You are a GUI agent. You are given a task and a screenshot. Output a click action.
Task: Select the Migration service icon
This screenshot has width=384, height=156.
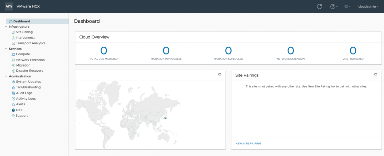click(13, 65)
